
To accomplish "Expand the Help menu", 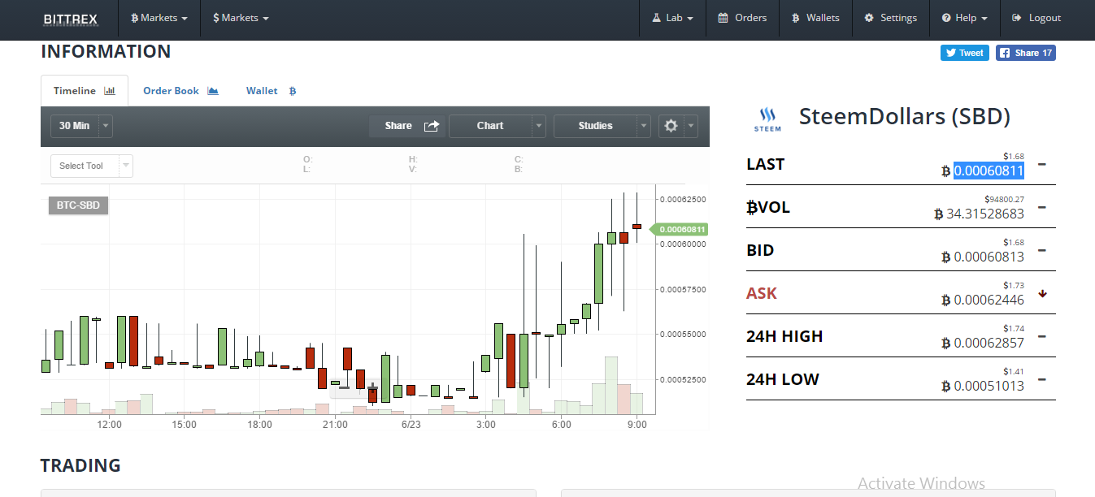I will (964, 18).
